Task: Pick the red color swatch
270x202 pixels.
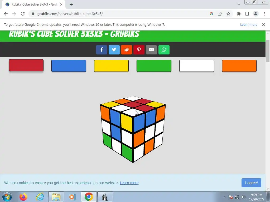Action: tap(26, 65)
